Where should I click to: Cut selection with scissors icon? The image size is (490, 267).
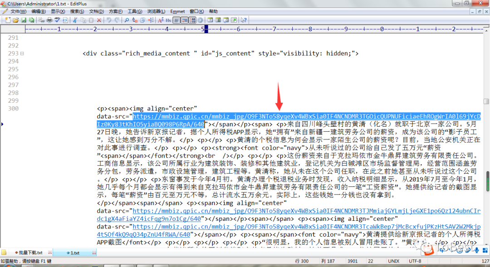point(75,20)
